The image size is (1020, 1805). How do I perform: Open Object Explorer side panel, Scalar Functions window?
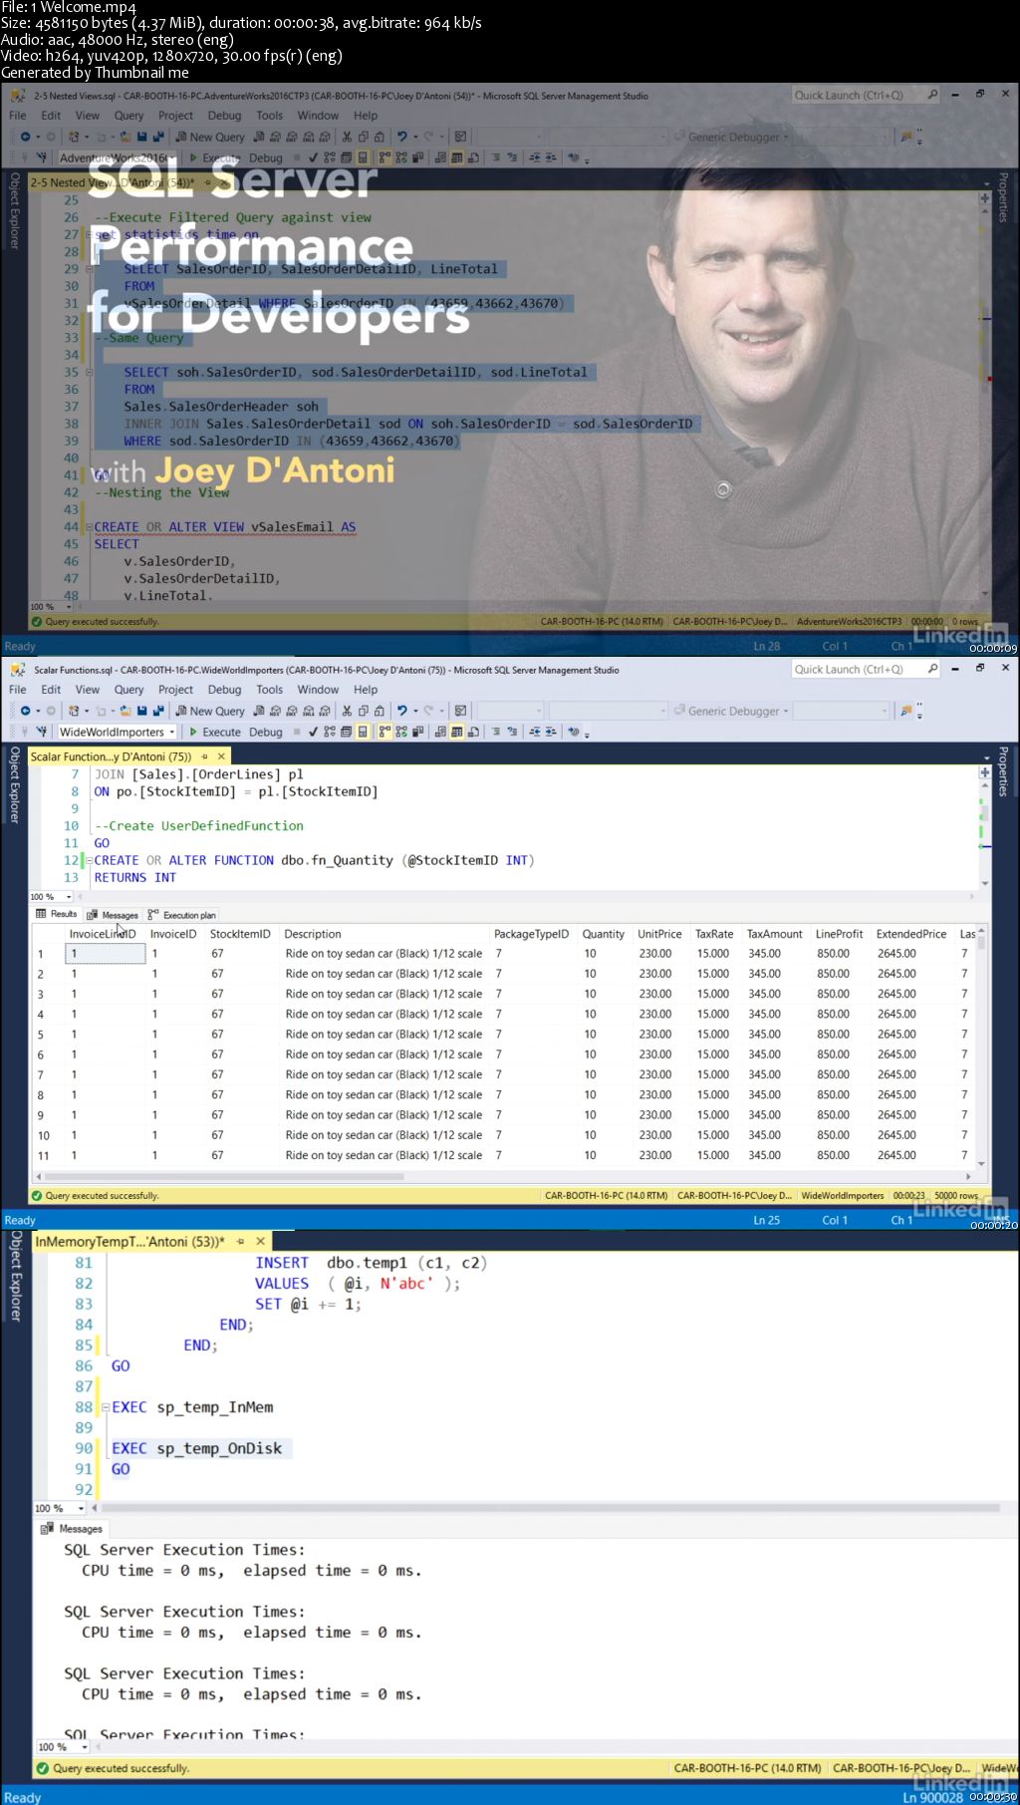coord(14,784)
